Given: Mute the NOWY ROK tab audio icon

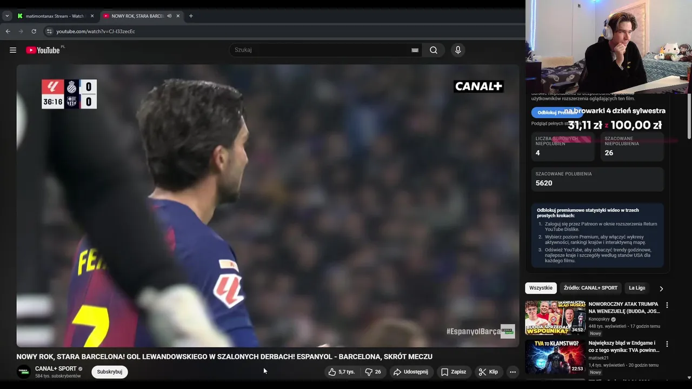Looking at the screenshot, I should pos(169,16).
